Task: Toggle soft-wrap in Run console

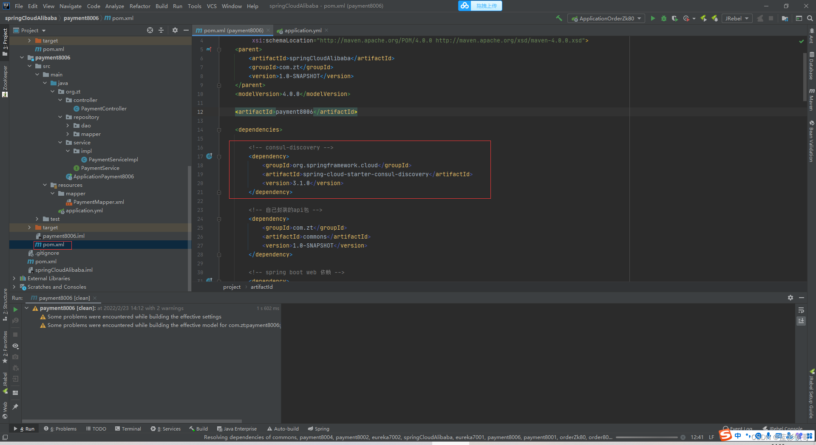Action: pyautogui.click(x=801, y=310)
